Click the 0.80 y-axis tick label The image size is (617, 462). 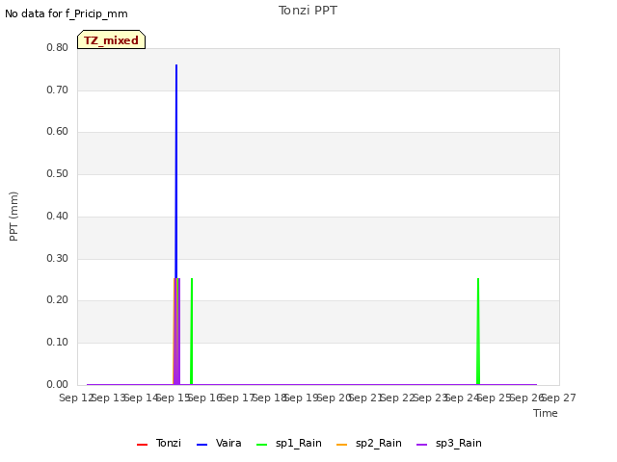point(58,47)
